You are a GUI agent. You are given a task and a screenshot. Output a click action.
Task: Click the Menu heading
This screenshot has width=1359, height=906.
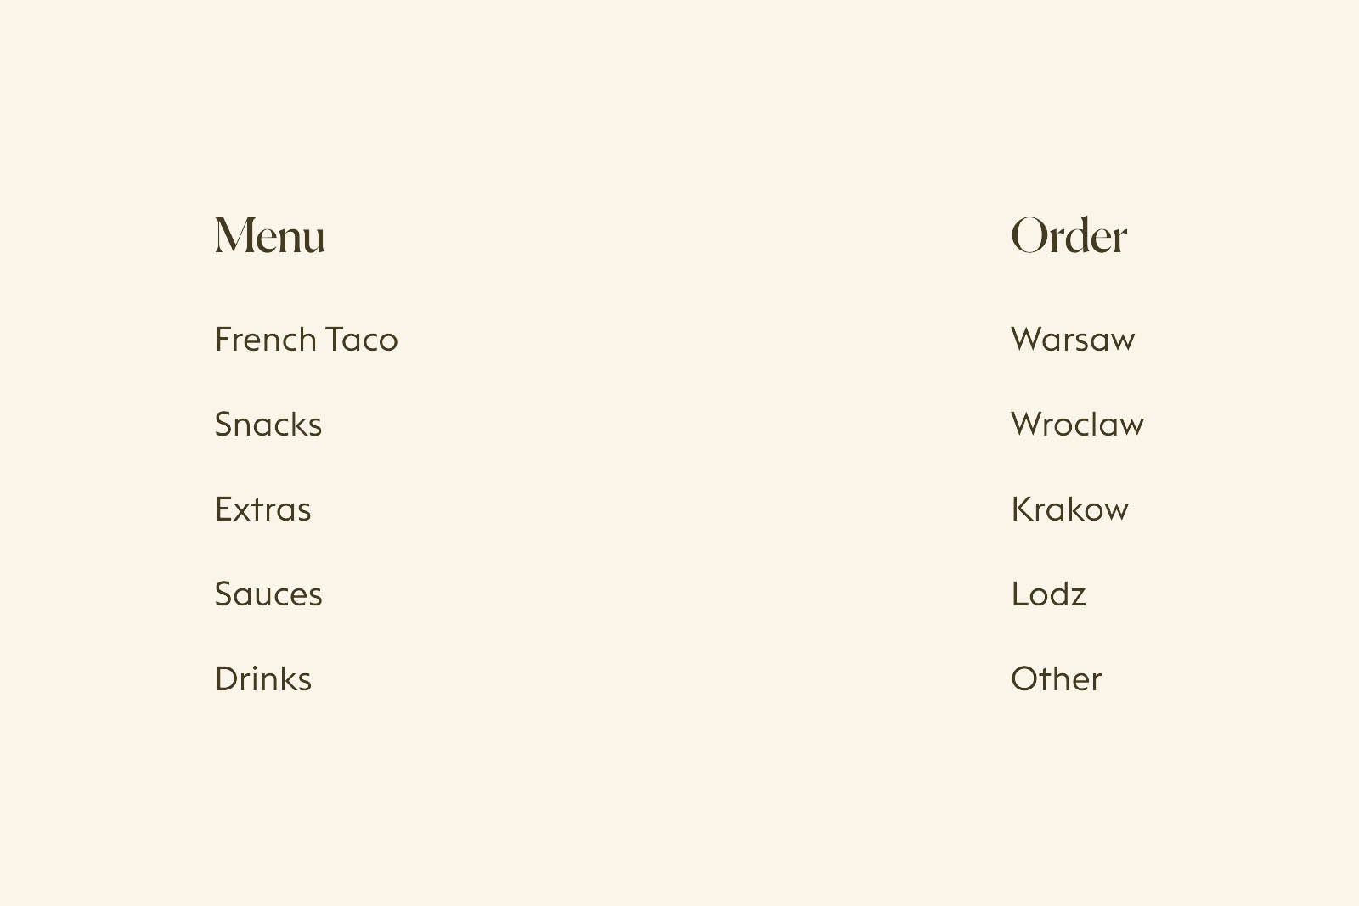pos(270,235)
